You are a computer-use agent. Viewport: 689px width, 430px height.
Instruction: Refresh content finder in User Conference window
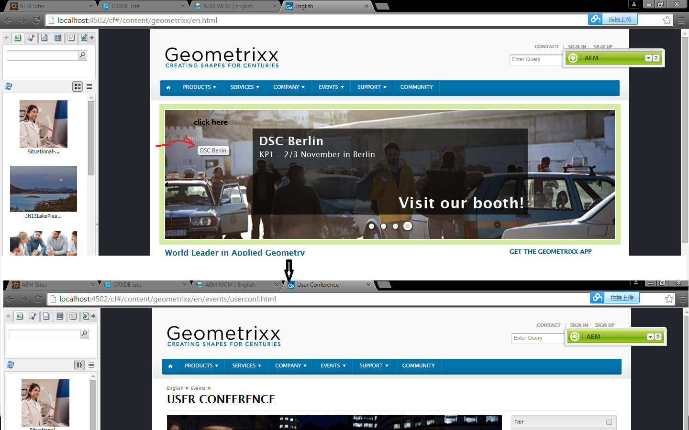(10, 365)
